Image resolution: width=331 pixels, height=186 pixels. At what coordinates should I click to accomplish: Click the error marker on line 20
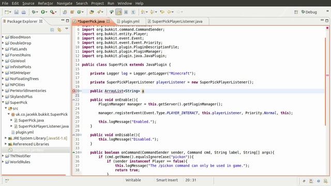point(73,91)
